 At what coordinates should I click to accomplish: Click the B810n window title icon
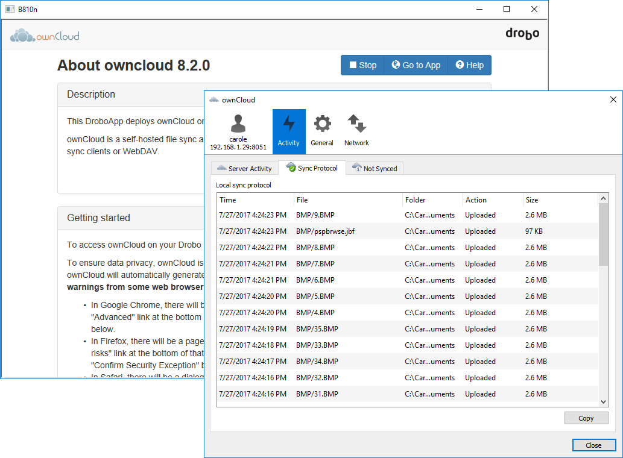click(10, 9)
